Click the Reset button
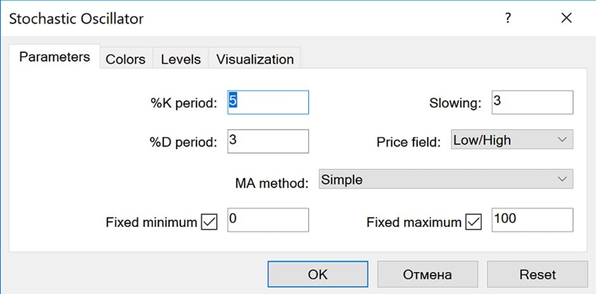Image resolution: width=596 pixels, height=294 pixels. 537,274
